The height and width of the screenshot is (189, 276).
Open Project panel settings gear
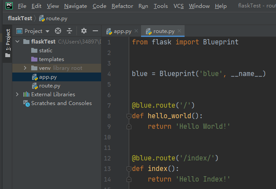[x=84, y=31]
